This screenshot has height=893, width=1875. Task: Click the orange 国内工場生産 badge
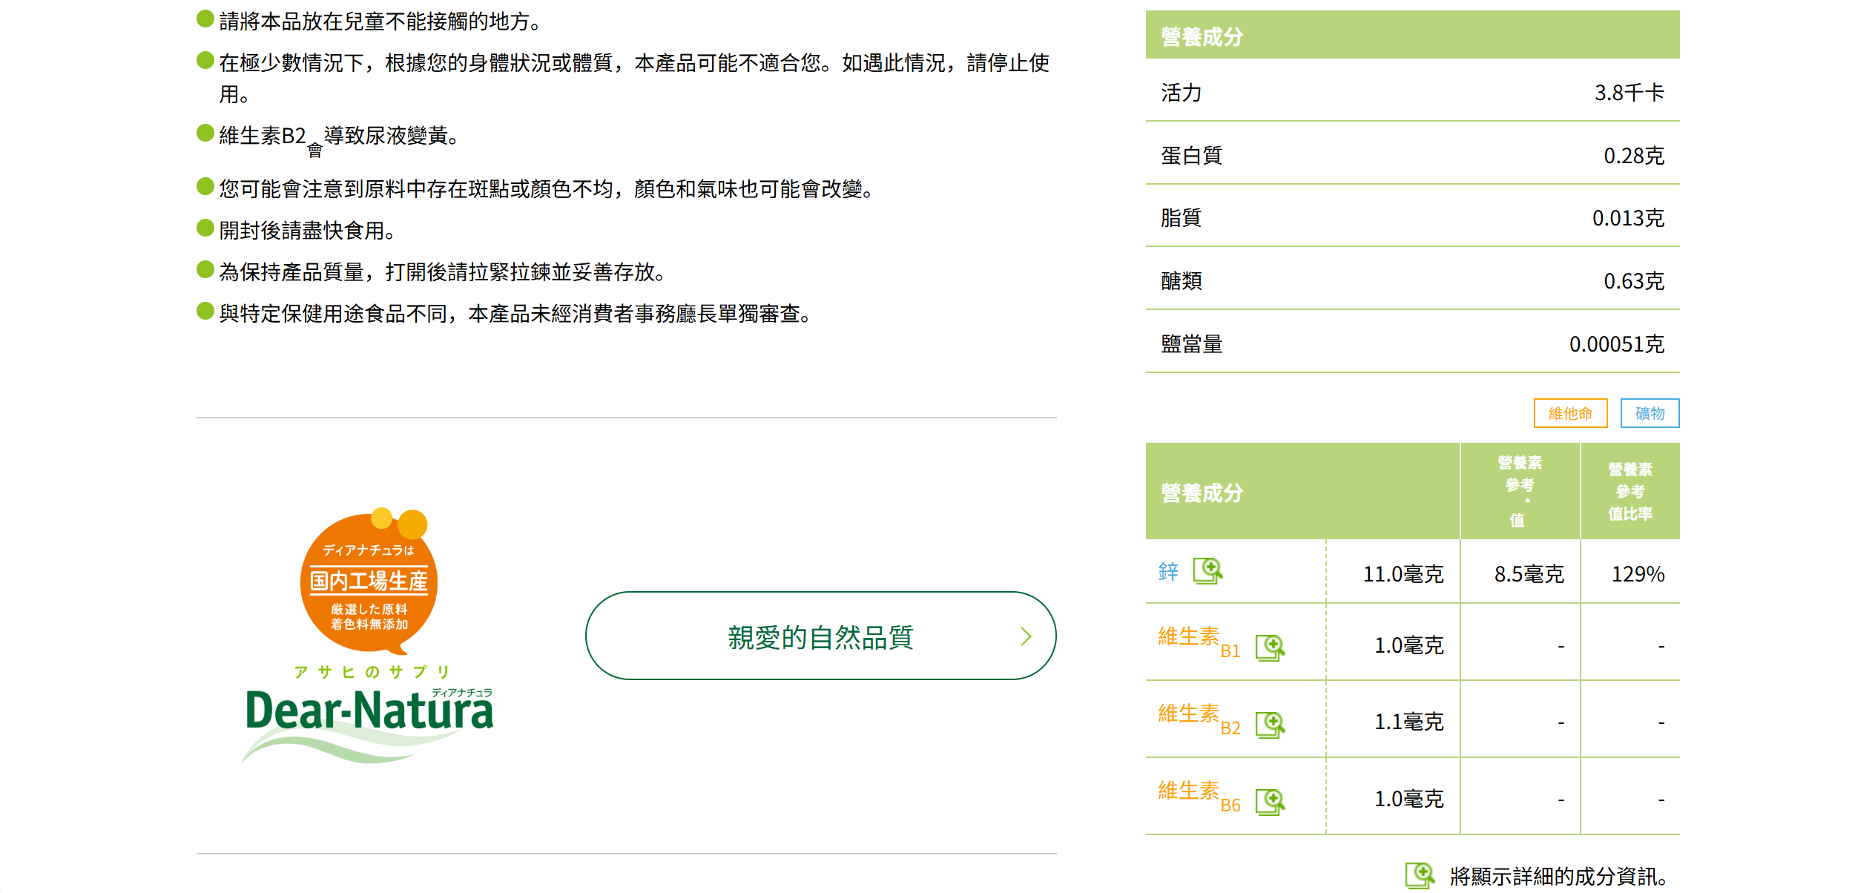click(369, 582)
